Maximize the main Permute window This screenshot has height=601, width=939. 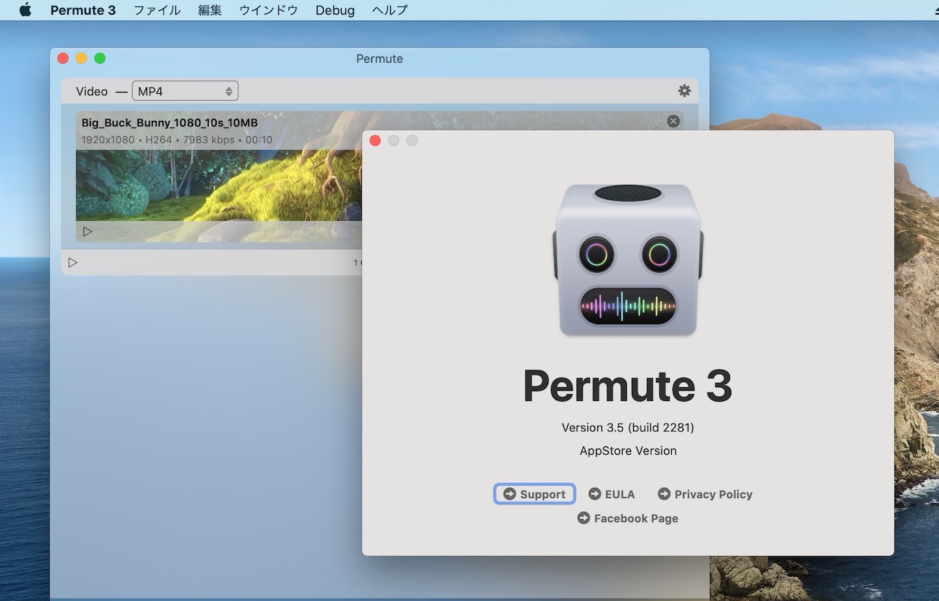pyautogui.click(x=100, y=59)
